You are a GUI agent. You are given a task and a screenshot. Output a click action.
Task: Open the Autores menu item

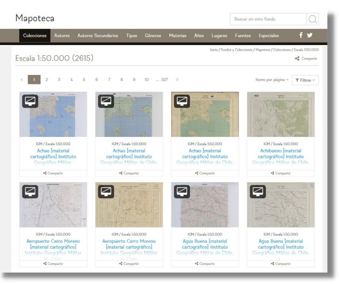(x=62, y=36)
